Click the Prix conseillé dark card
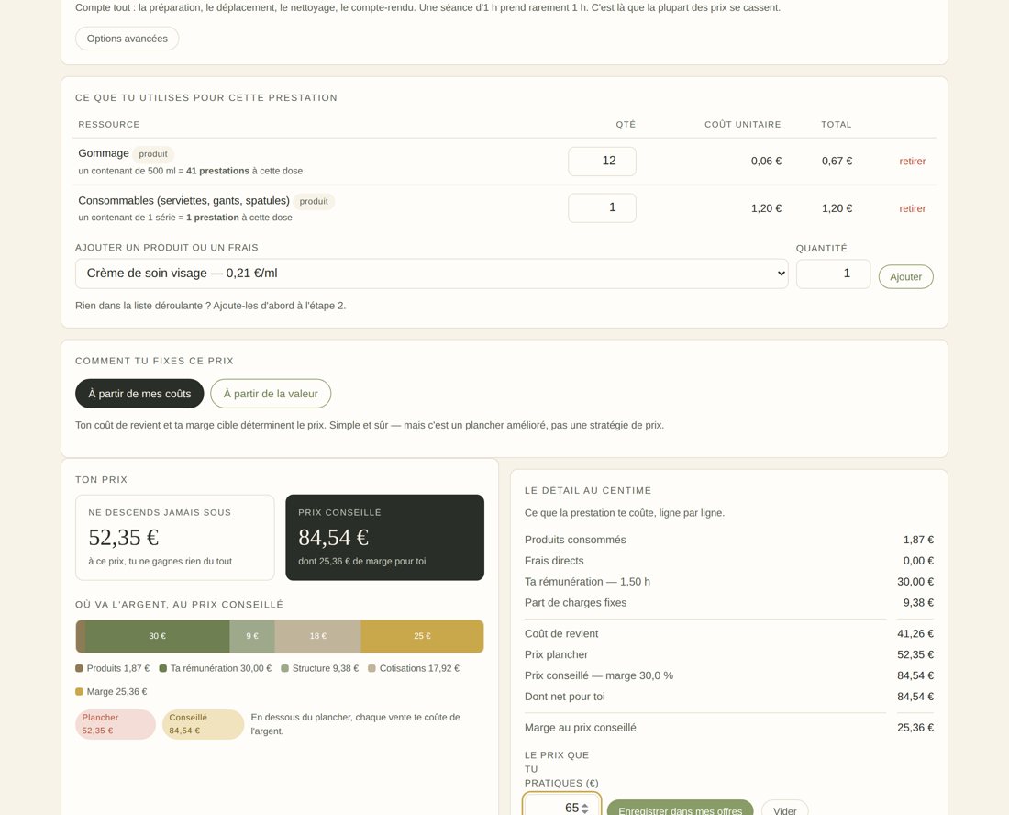 (x=385, y=538)
